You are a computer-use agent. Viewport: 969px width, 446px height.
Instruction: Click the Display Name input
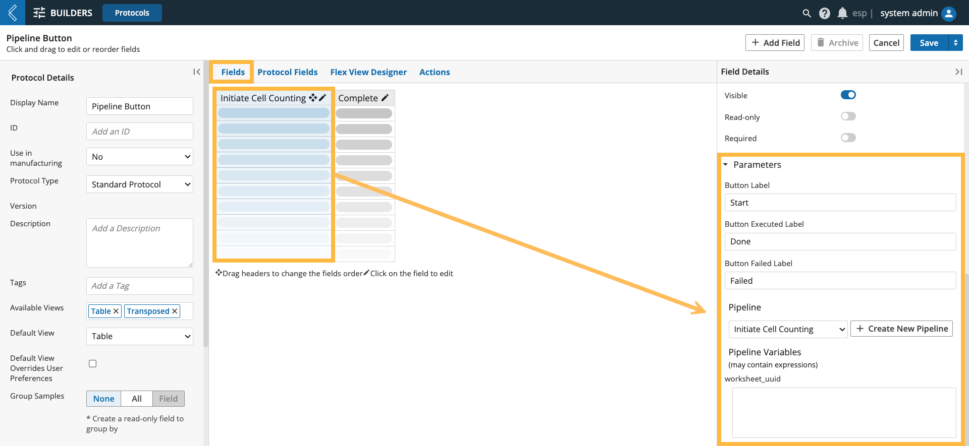pos(140,106)
